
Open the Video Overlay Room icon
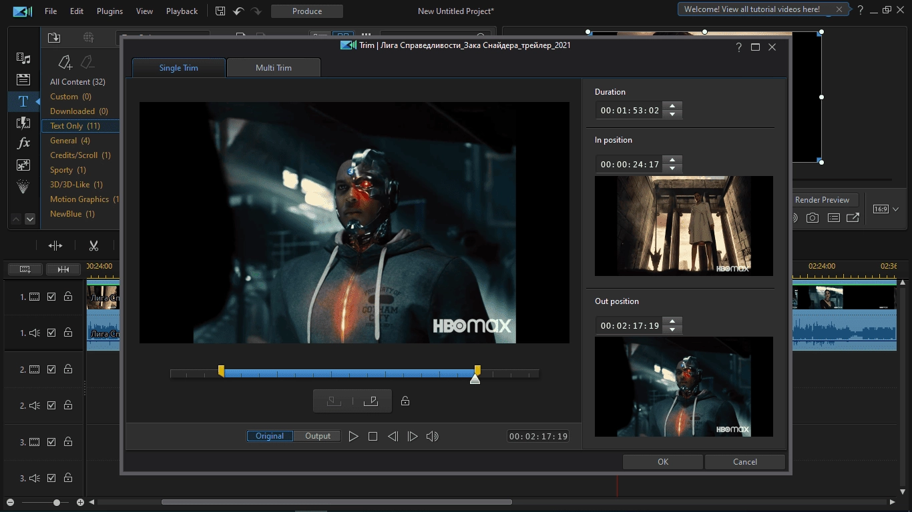click(23, 165)
